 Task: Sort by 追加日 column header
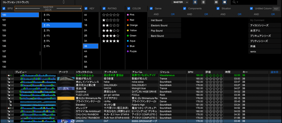[275, 72]
